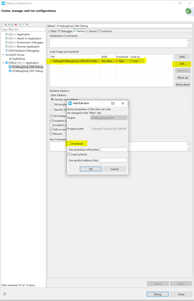Click Initialization Commands scrollbar down arrow

tap(189, 45)
